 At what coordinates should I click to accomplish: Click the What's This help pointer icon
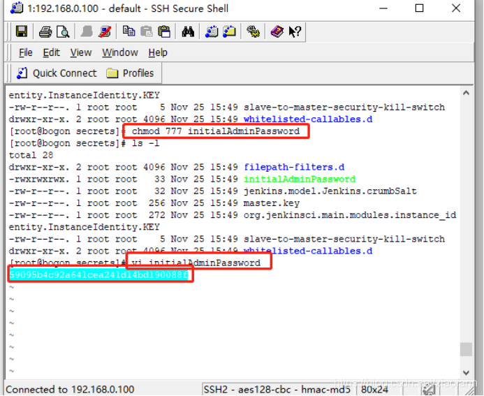(295, 31)
